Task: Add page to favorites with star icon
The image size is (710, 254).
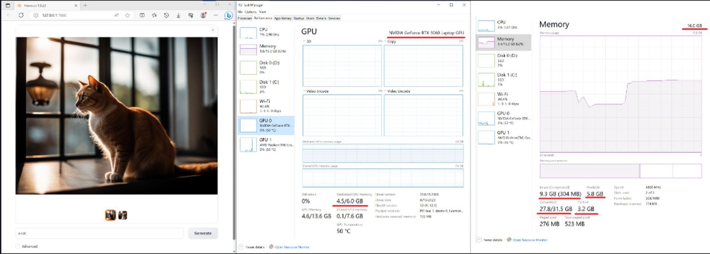Action: tap(128, 15)
